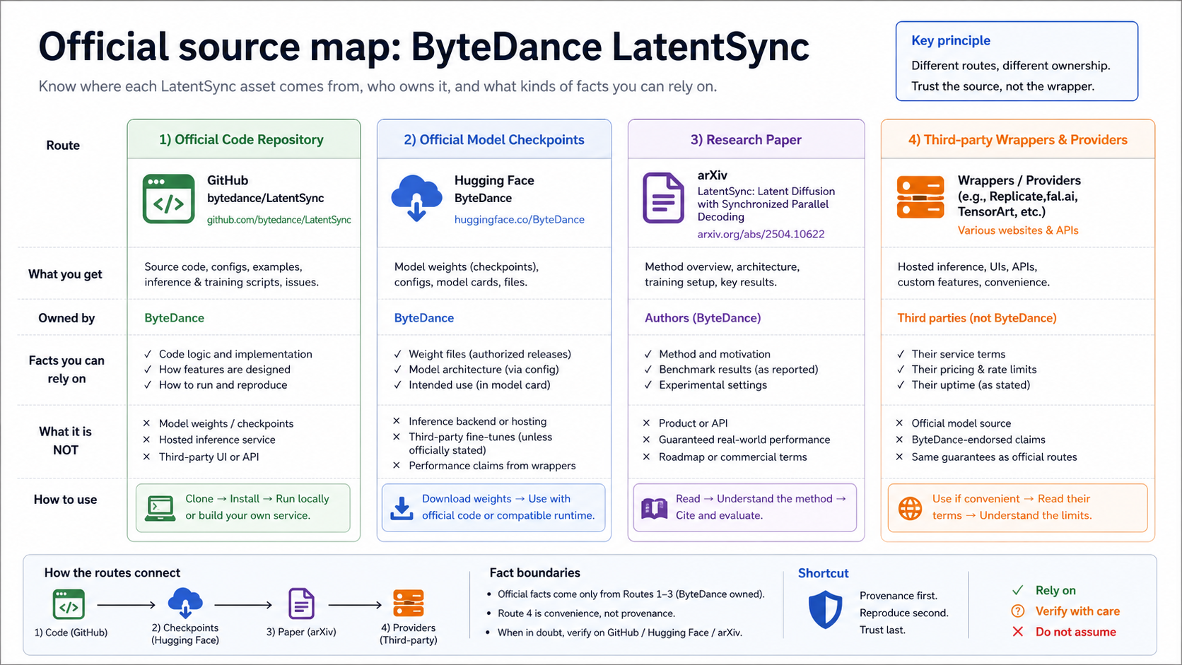
Task: Click the X mark beside Inference backend or hosting
Action: coord(397,421)
